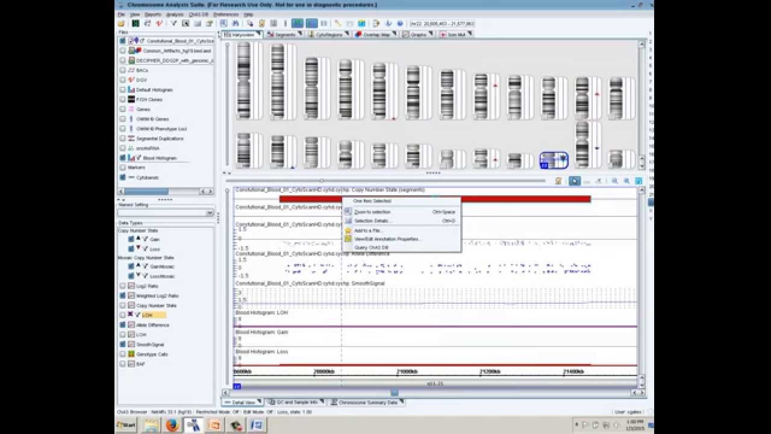The width and height of the screenshot is (771, 434).
Task: Click the OMIM Phenotype Loci label
Action: point(161,128)
